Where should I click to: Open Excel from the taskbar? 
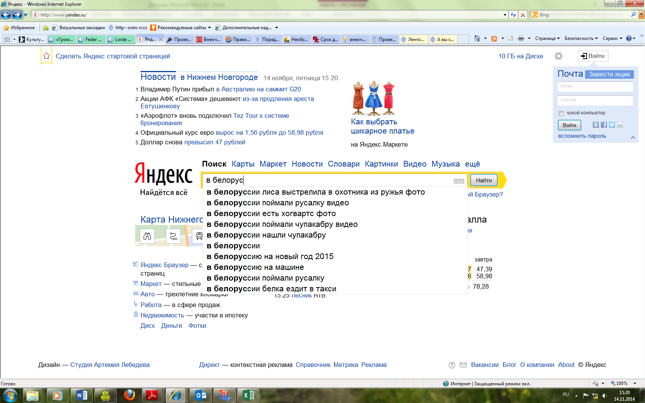(x=248, y=395)
